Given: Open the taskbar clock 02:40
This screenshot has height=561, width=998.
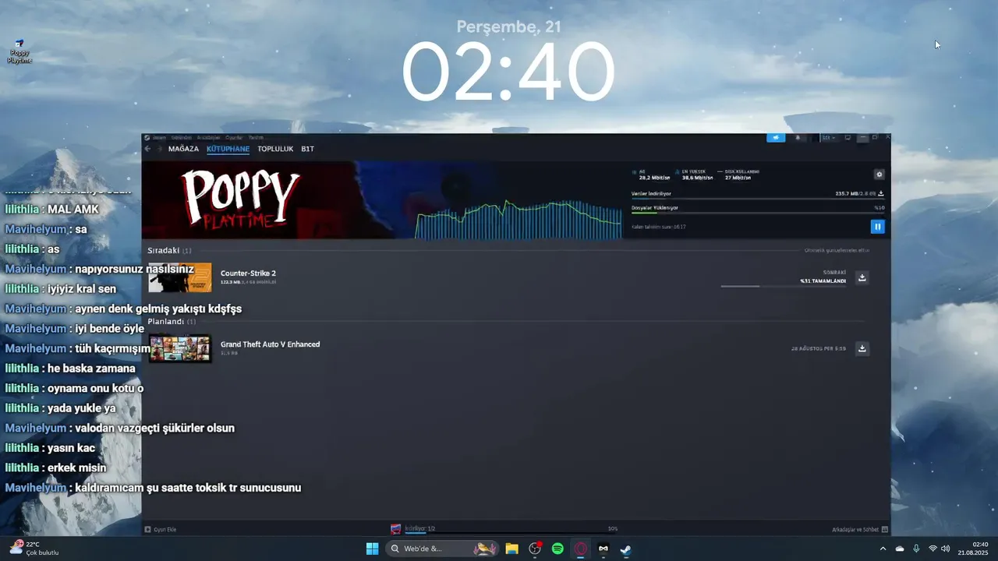Looking at the screenshot, I should 974,549.
